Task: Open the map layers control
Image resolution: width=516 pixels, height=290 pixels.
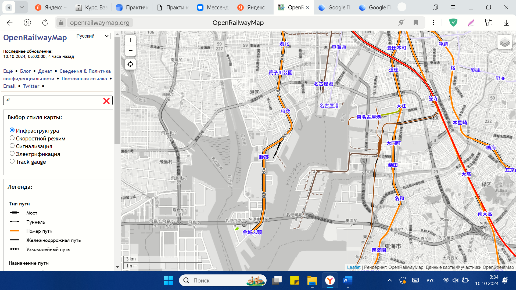Action: pyautogui.click(x=504, y=42)
